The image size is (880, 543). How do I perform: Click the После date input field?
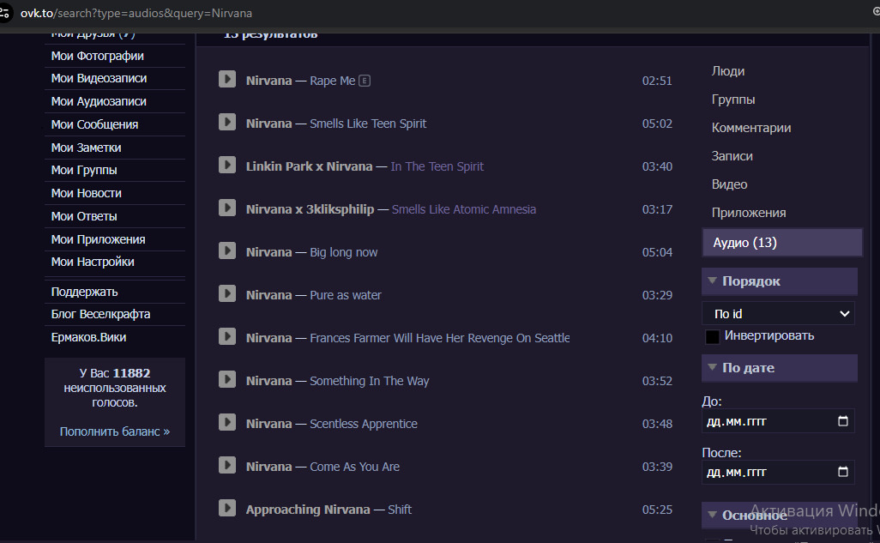click(778, 473)
